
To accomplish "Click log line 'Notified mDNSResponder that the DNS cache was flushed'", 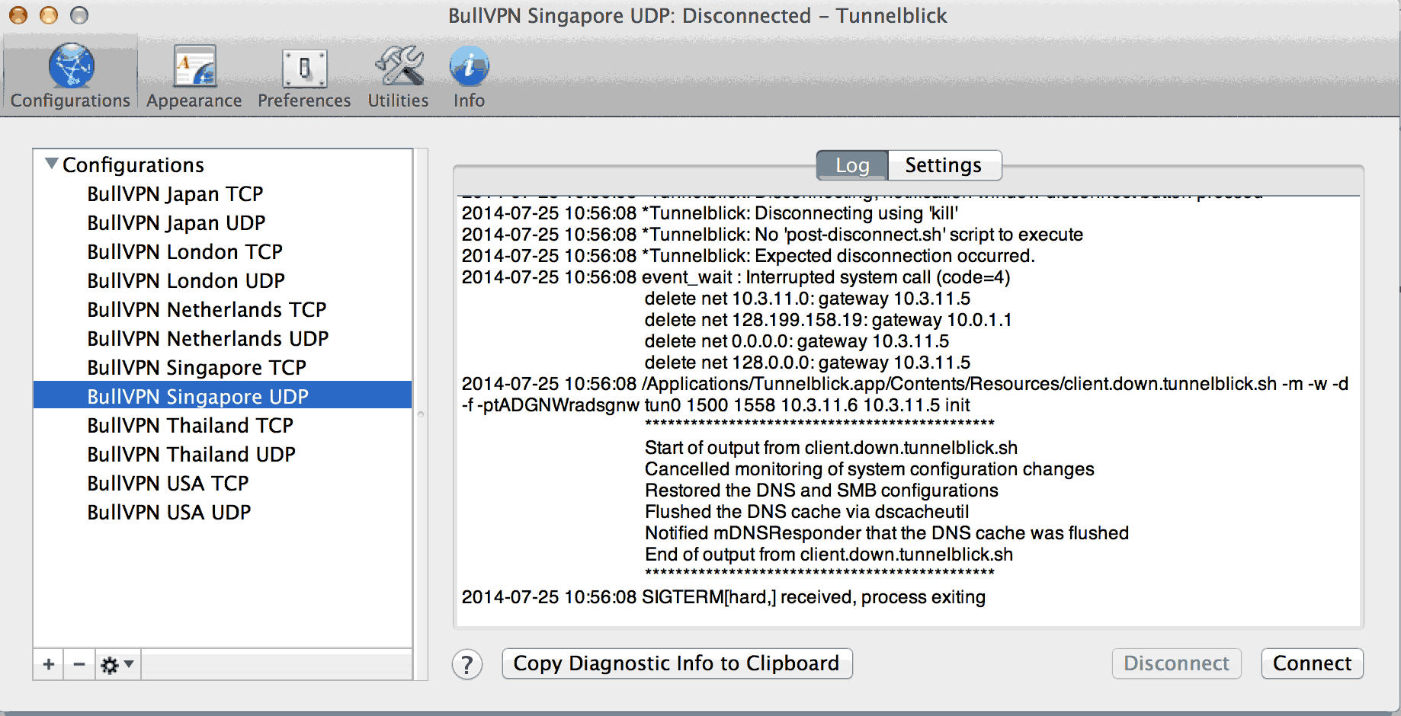I will click(x=887, y=533).
